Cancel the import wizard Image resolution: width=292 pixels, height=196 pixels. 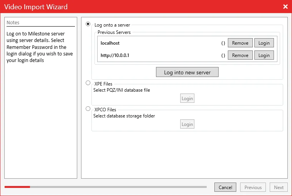[x=225, y=187]
